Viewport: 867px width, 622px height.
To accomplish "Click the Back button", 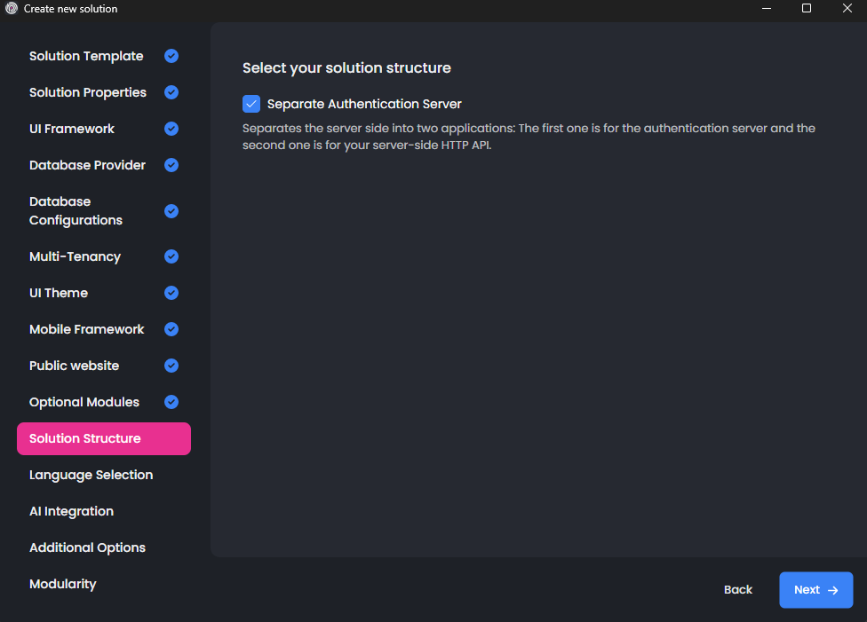I will coord(737,590).
